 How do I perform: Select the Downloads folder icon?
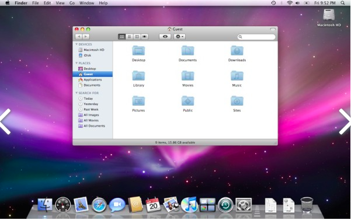tap(237, 51)
